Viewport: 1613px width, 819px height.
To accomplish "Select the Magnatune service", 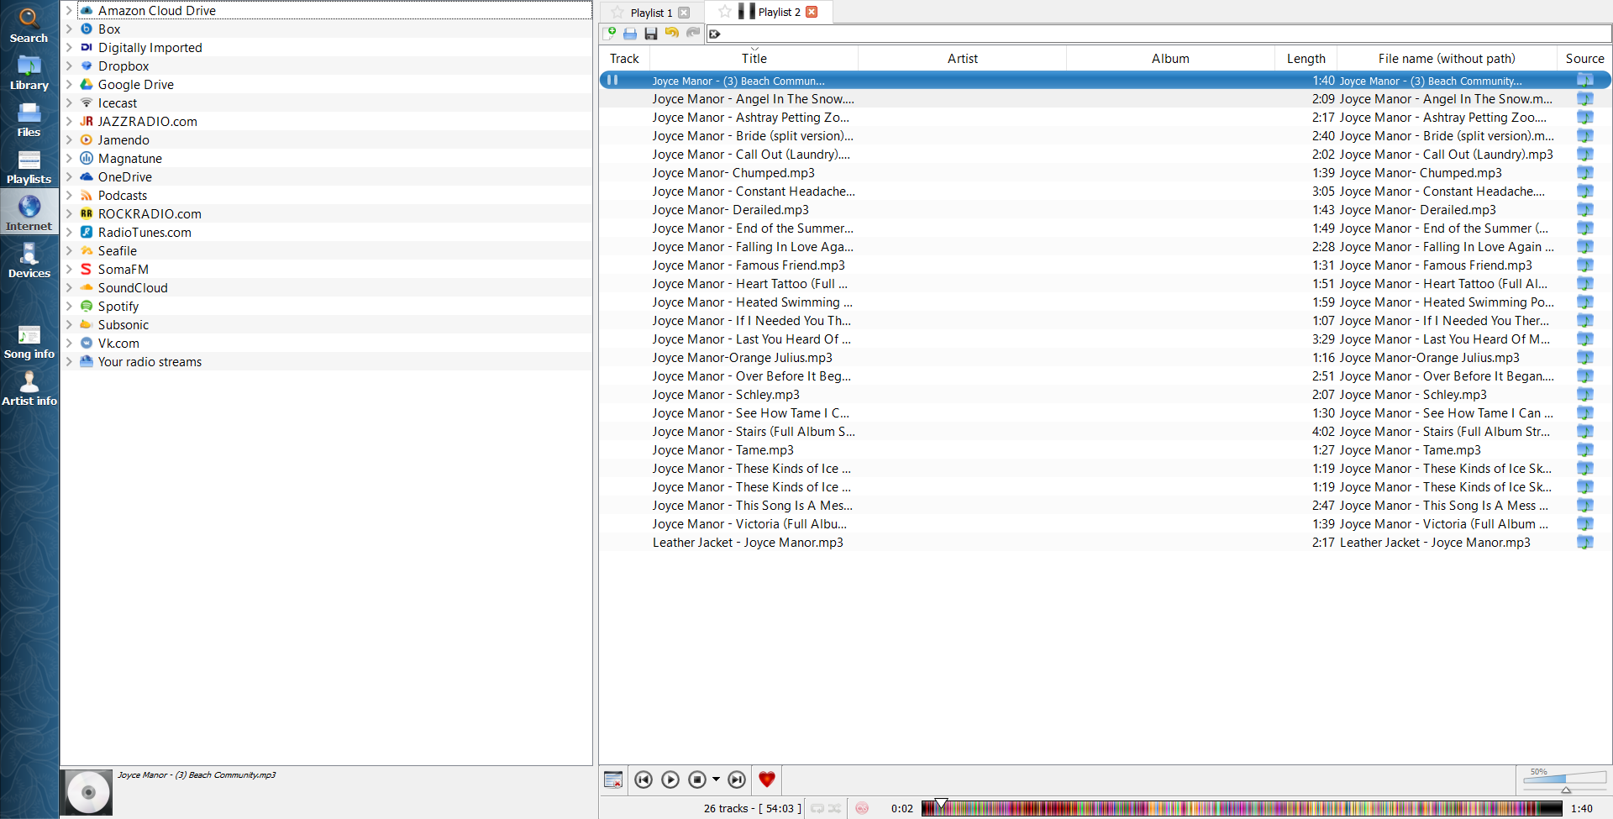I will [129, 159].
